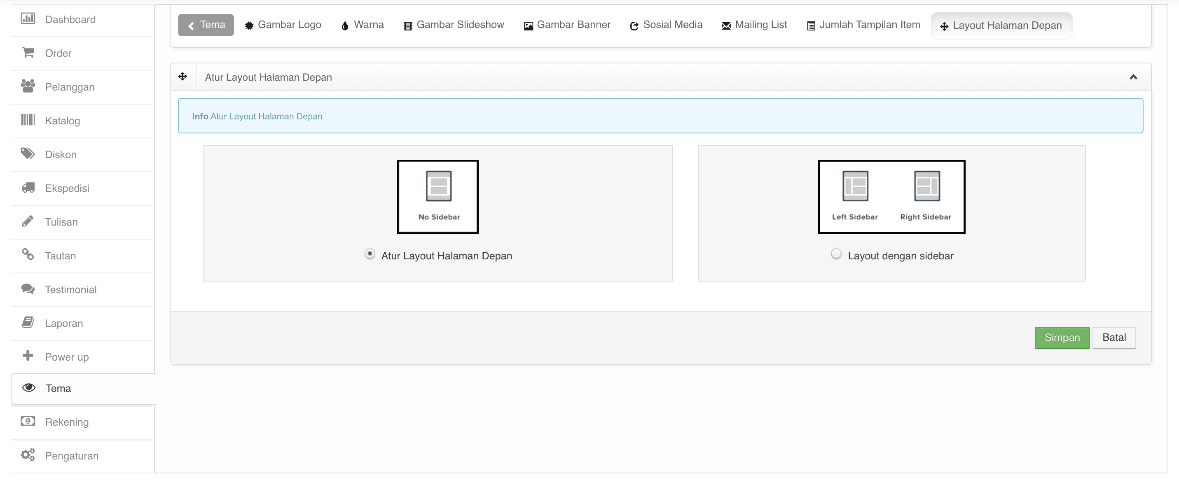Screen dimensions: 1179x494
Task: Switch to the Warna tab
Action: [x=363, y=25]
